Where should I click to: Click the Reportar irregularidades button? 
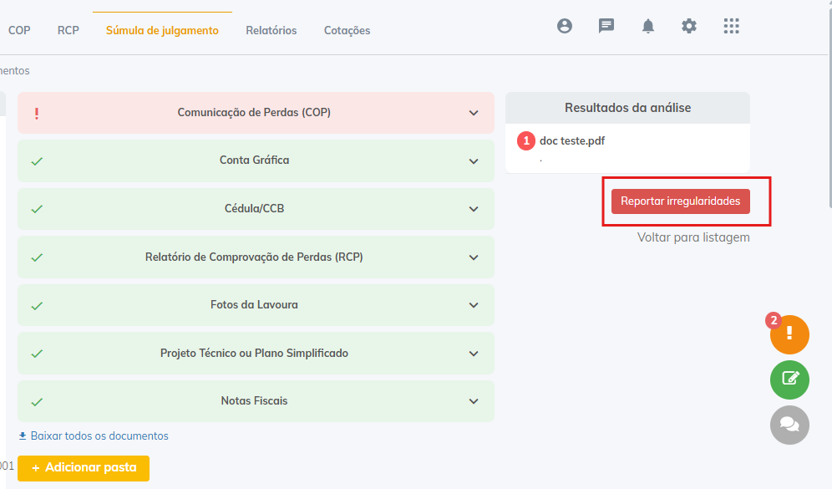(680, 201)
